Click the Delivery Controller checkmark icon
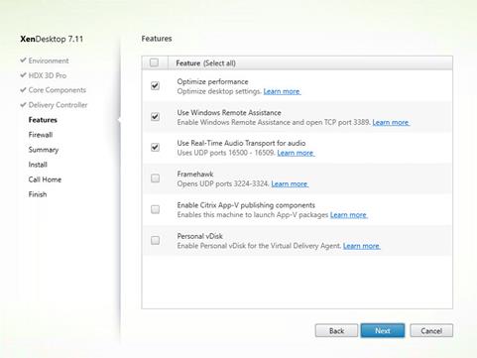Viewport: 477px width, 358px height. [x=23, y=104]
